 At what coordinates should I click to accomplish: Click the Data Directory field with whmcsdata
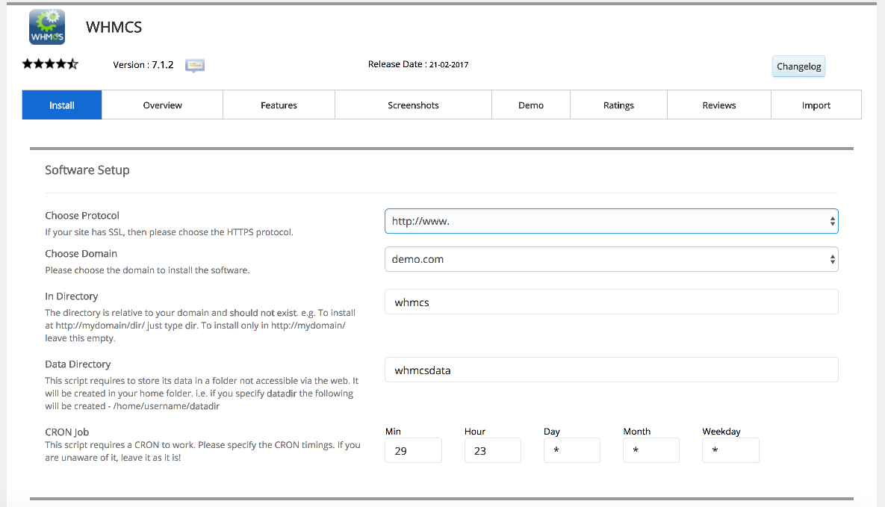pyautogui.click(x=611, y=370)
